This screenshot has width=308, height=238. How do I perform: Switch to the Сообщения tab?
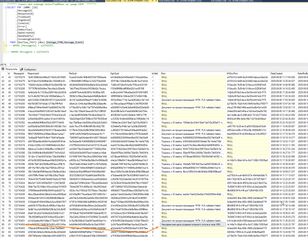point(28,69)
